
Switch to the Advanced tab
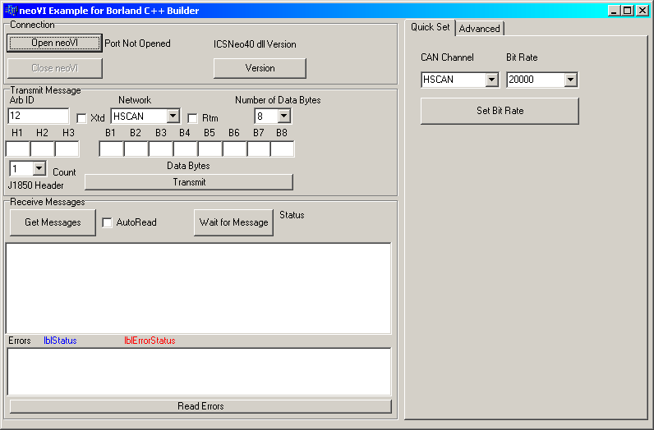point(479,29)
